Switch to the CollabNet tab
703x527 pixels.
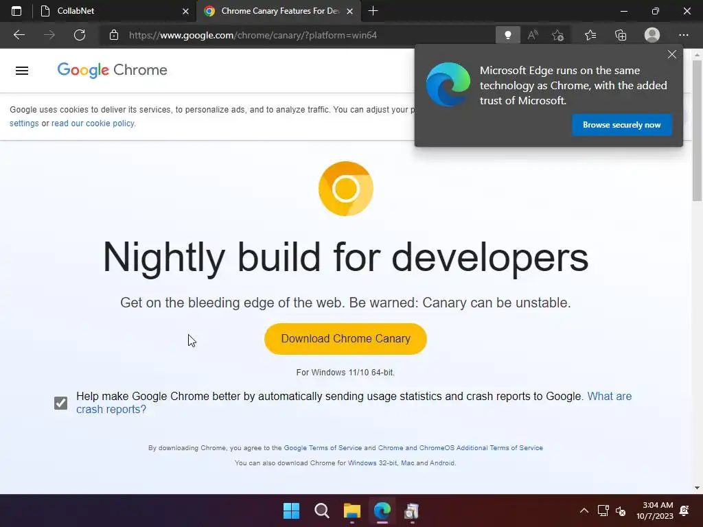tap(115, 11)
